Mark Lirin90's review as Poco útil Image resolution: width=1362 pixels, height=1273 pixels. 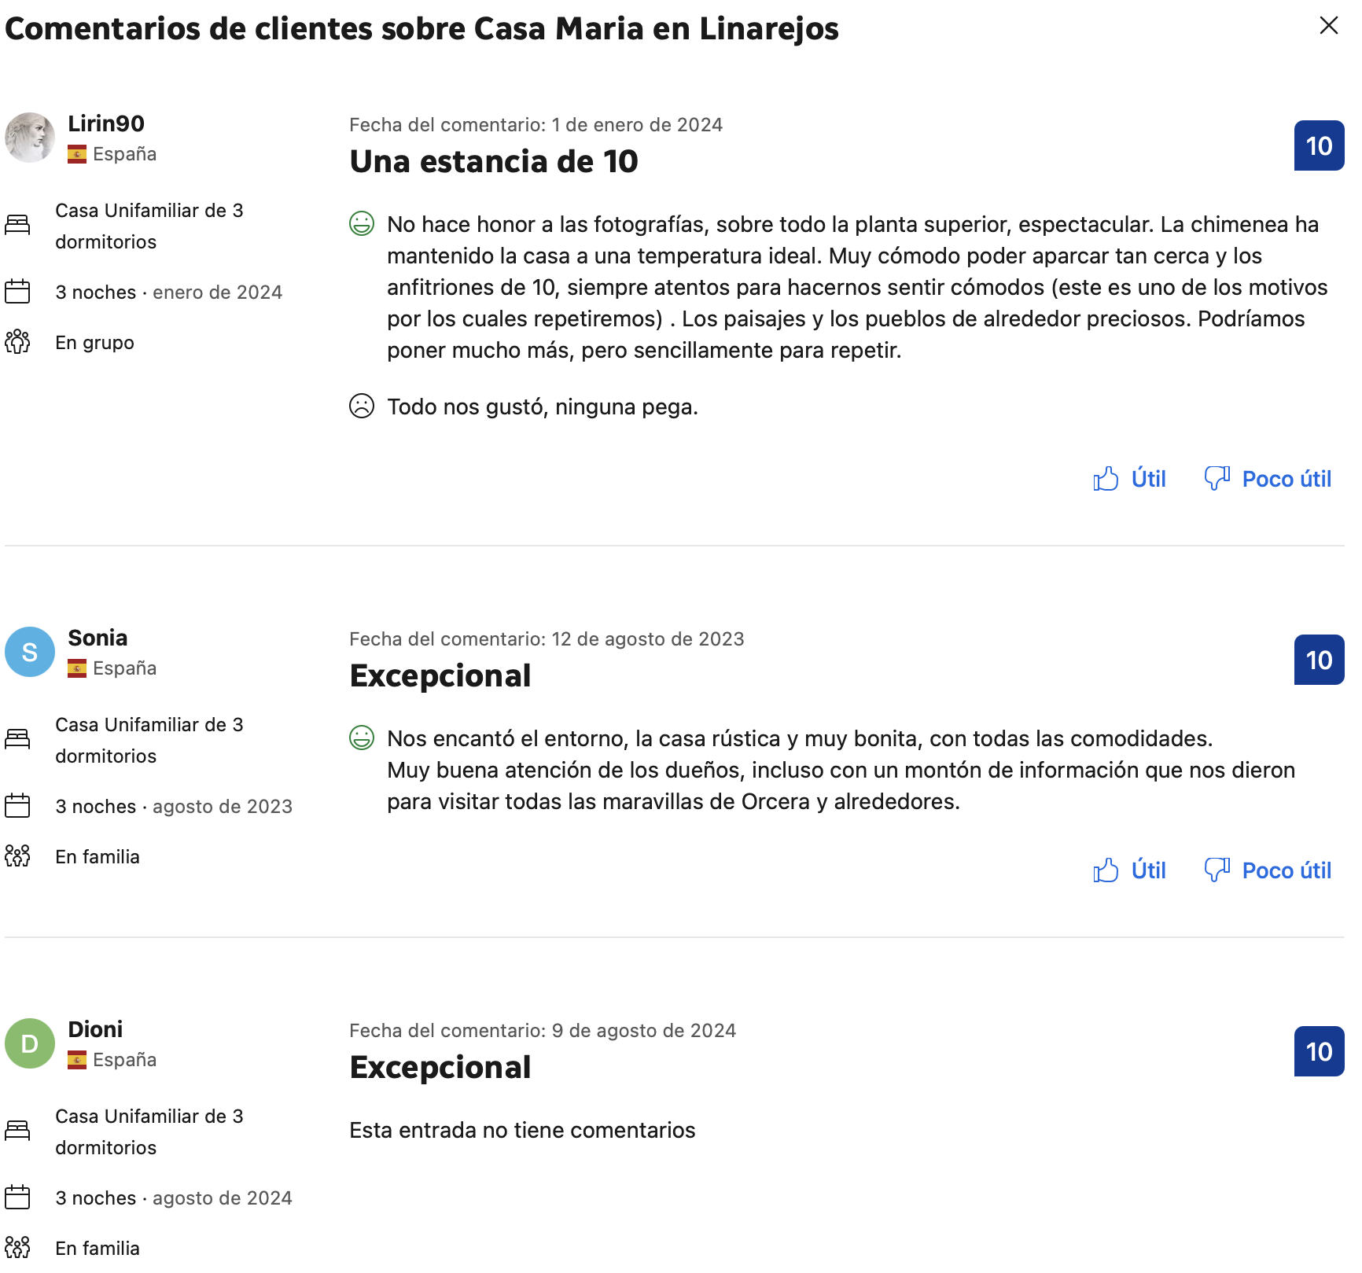(1268, 479)
